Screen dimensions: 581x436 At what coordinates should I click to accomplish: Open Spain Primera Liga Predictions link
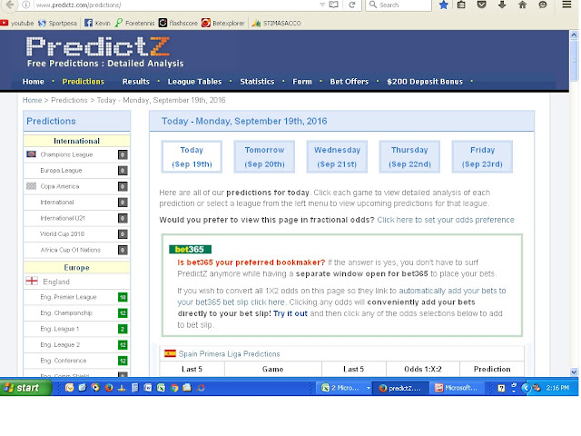[229, 354]
